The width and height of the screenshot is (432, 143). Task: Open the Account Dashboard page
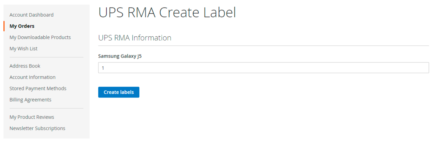[x=31, y=15]
